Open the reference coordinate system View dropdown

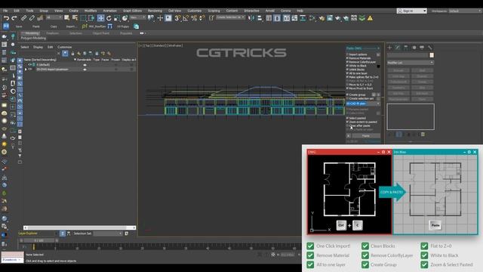coord(137,17)
